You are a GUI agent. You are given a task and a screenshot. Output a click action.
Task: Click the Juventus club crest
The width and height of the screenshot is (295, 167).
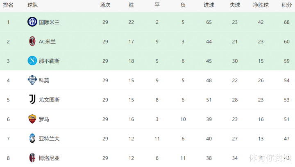pyautogui.click(x=32, y=99)
